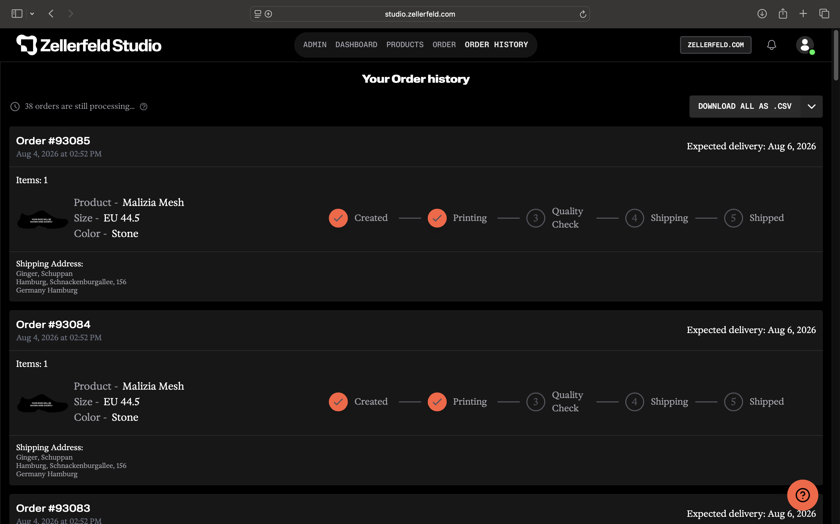Open Order #93083 heading
The width and height of the screenshot is (840, 524).
coord(53,508)
